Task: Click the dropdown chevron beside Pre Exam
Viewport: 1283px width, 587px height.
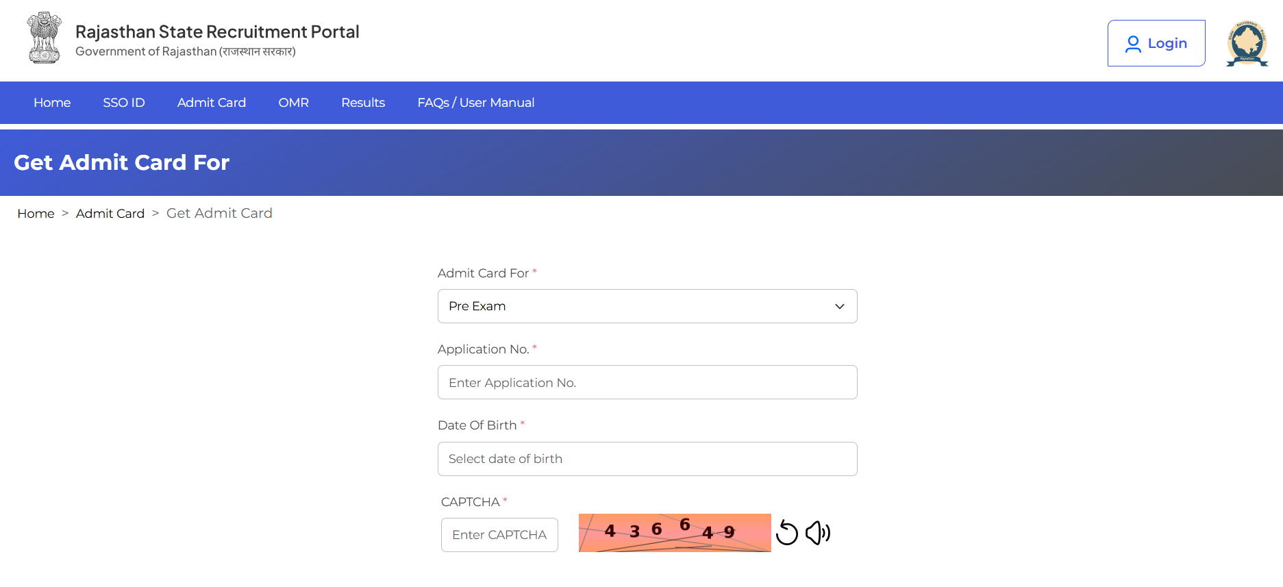Action: coord(840,306)
